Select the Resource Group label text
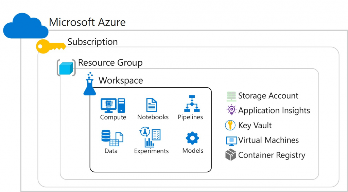This screenshot has width=348, height=192. coord(110,63)
